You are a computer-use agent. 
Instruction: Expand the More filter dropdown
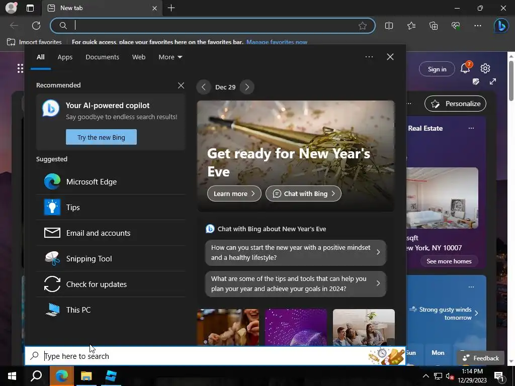coord(170,57)
